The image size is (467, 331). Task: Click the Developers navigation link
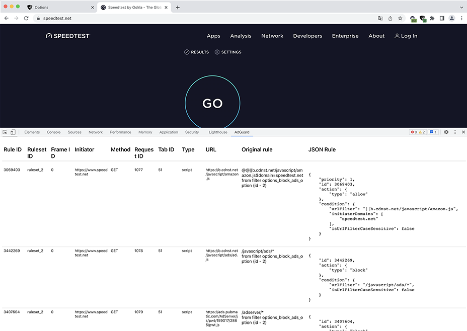pos(307,36)
